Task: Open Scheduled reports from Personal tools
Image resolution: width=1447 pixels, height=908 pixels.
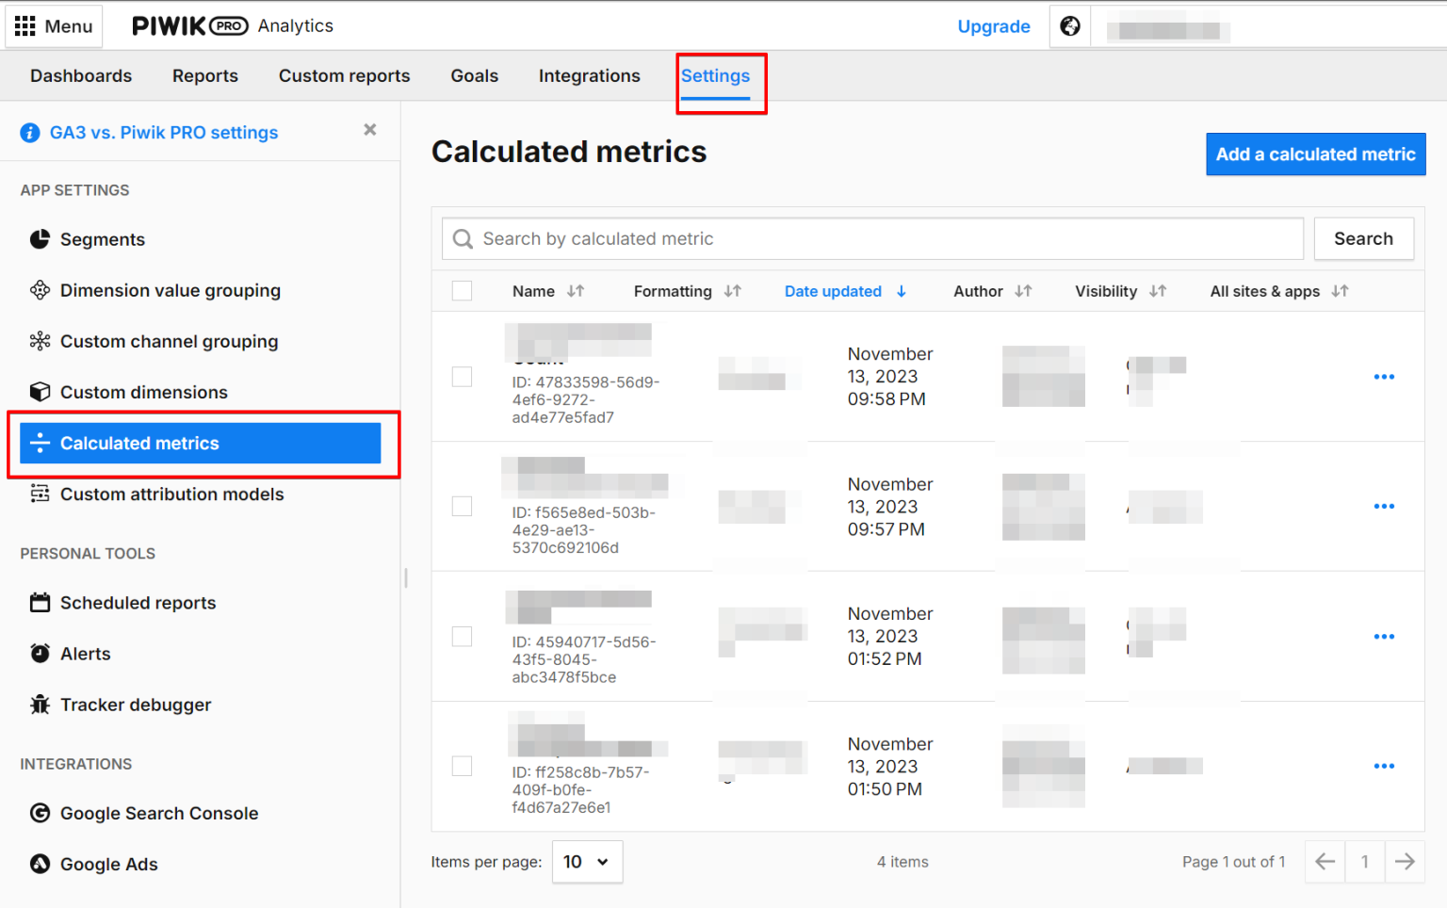Action: coord(137,603)
